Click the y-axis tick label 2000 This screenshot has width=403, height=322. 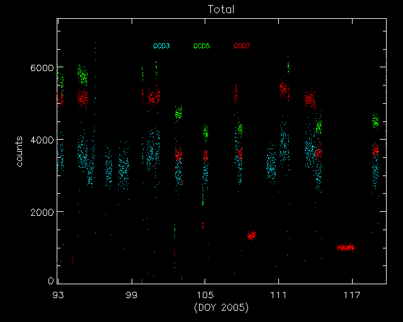tap(42, 213)
